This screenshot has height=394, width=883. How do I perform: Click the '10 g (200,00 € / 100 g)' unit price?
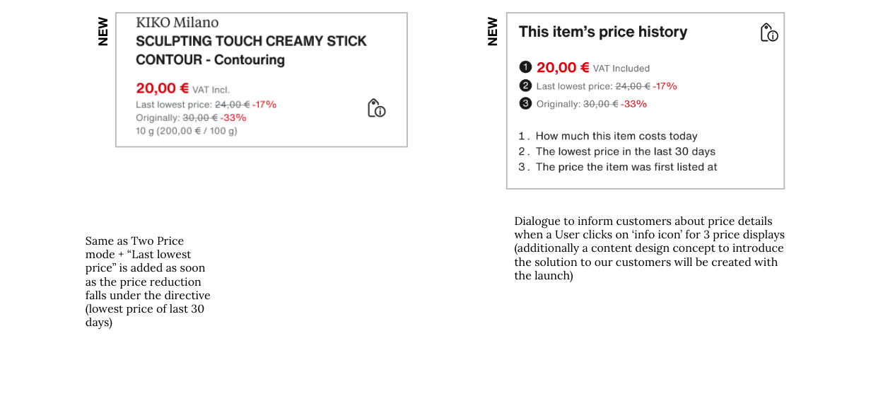pos(187,131)
